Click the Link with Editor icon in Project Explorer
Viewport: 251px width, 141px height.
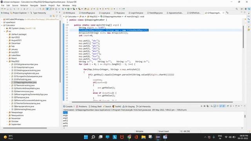54,16
